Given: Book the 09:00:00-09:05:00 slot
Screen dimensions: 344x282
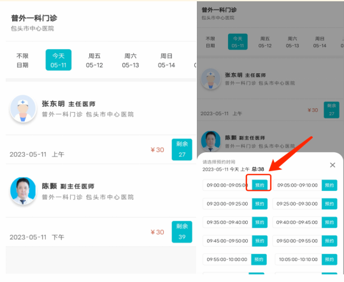Looking at the screenshot, I should click(x=259, y=185).
